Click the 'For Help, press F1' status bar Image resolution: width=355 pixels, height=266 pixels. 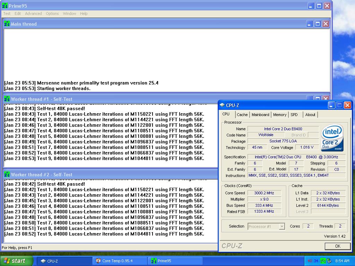point(17,248)
